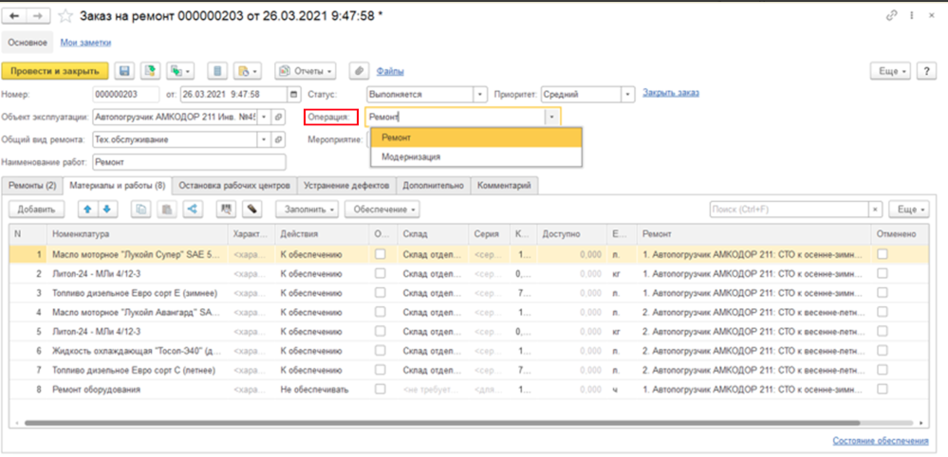Toggle the О... checkbox for Топливо дизельное сорт Е
Viewport: 948px width, 457px height.
(x=380, y=293)
